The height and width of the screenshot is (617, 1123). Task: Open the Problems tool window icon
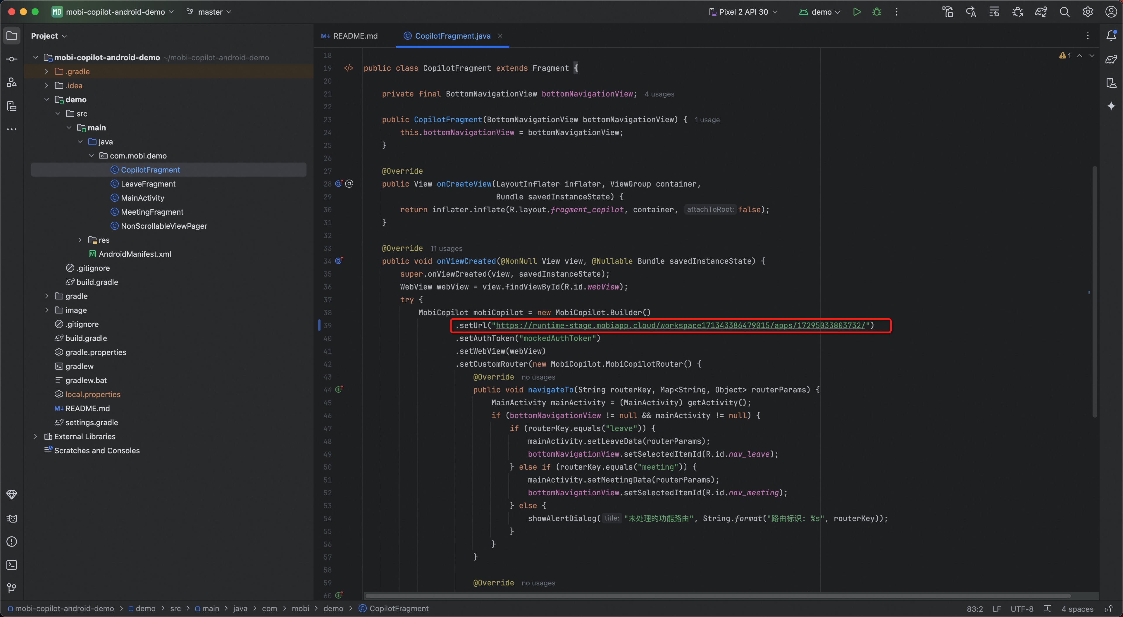click(x=12, y=542)
